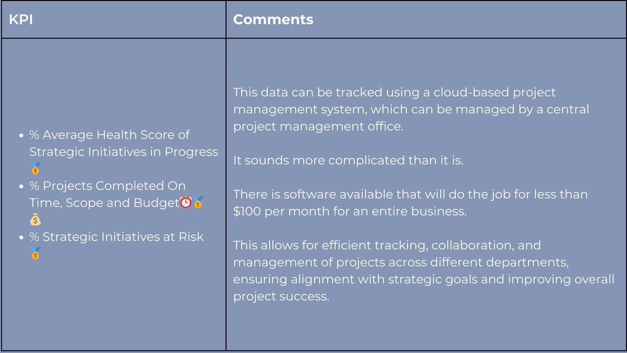Click the bullet point before Average Health Score
The image size is (627, 353).
point(22,135)
